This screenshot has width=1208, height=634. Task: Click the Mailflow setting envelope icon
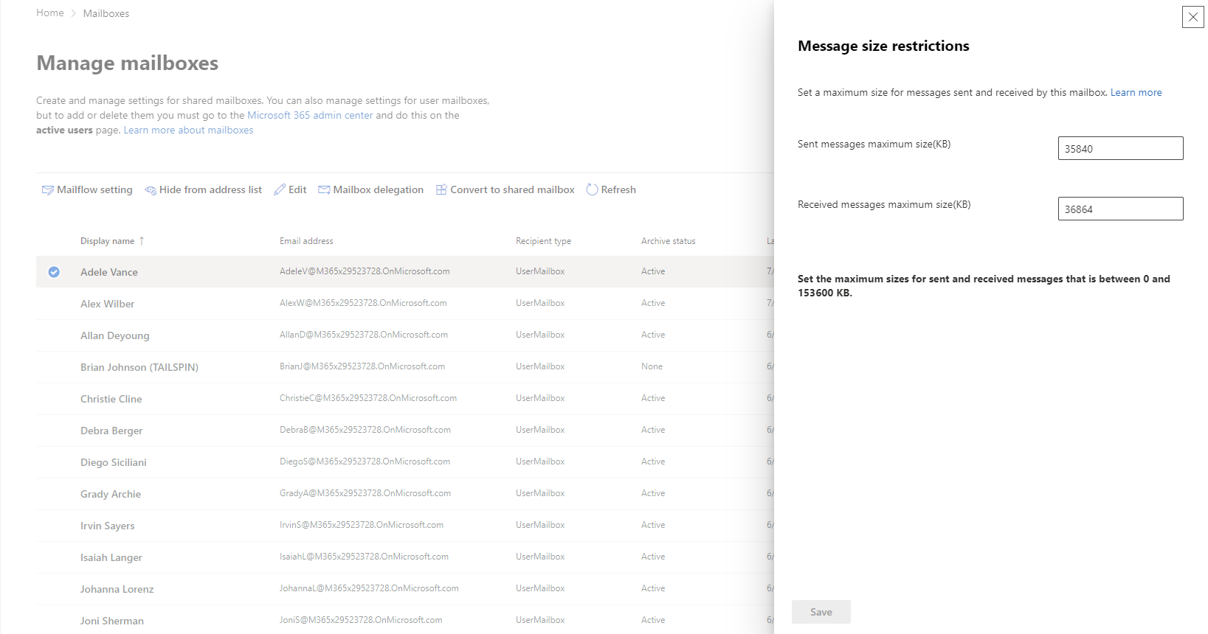[x=48, y=190]
